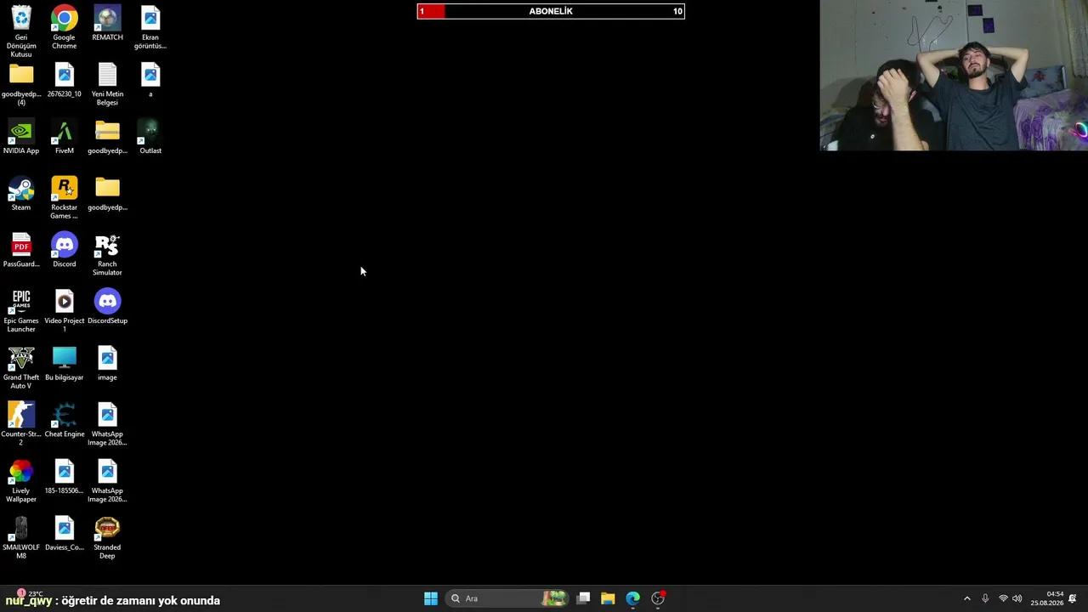
Task: Select the Daviess_Co image file
Action: coord(65,534)
